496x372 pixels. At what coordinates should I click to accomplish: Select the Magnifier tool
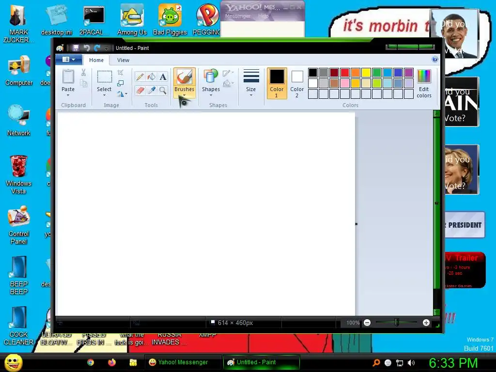point(163,91)
